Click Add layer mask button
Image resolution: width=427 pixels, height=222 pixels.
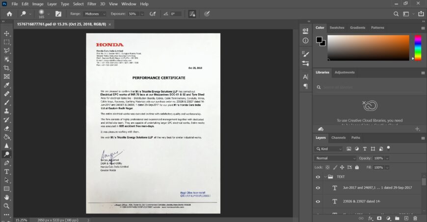(379, 218)
